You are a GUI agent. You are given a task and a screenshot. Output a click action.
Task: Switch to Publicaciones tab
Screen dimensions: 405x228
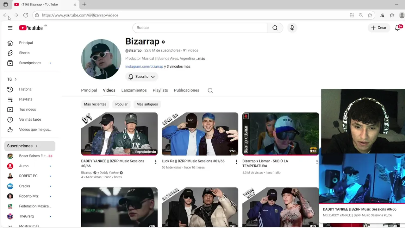coord(186,90)
